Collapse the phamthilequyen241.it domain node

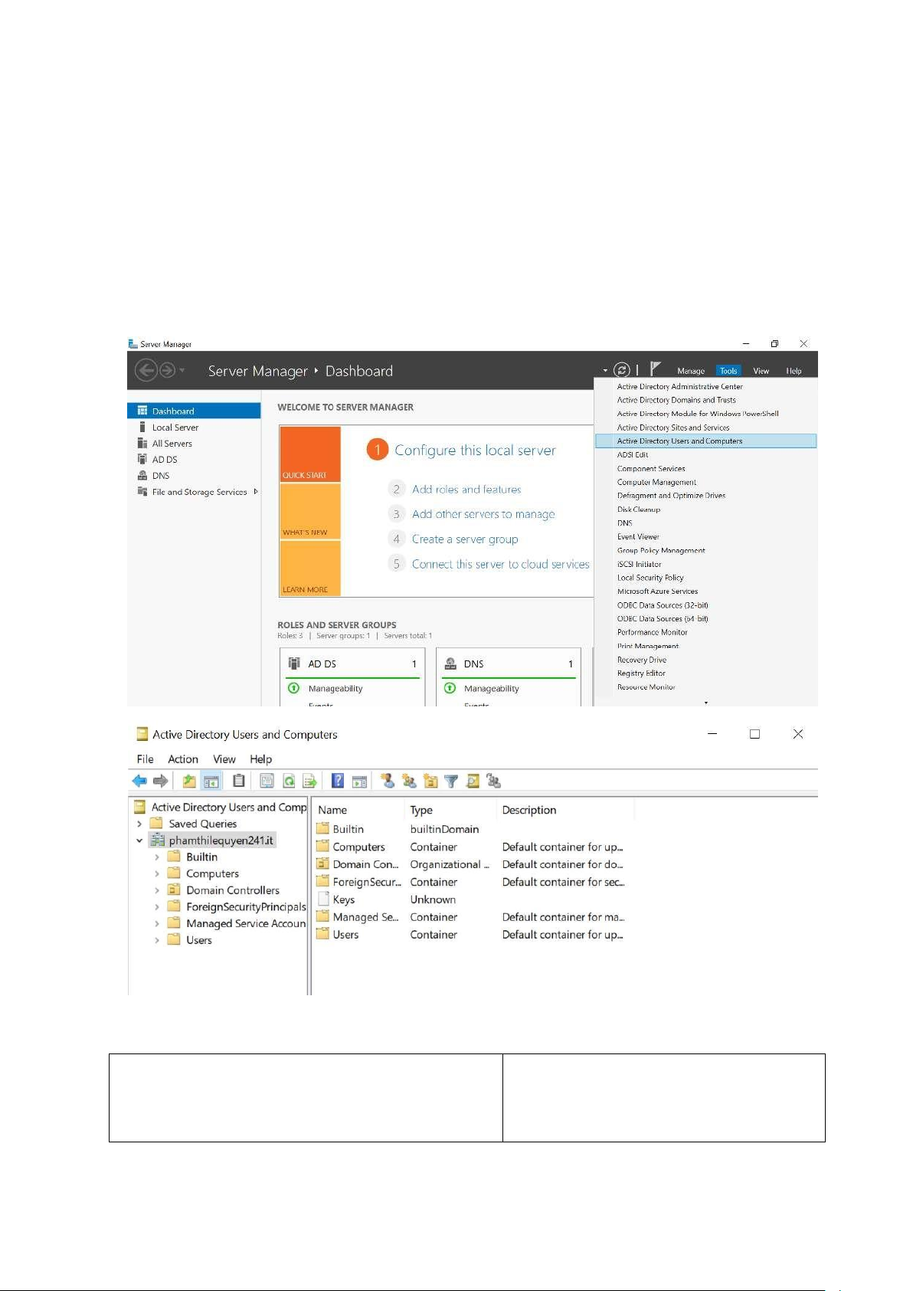(x=139, y=840)
